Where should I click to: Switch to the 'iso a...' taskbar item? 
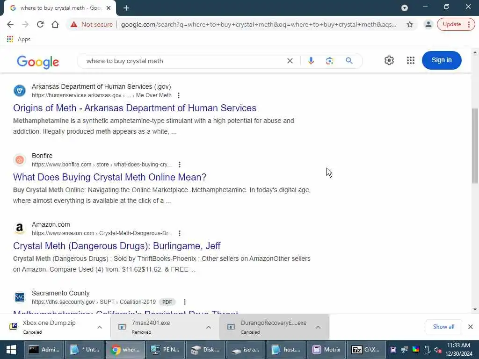[246, 350]
